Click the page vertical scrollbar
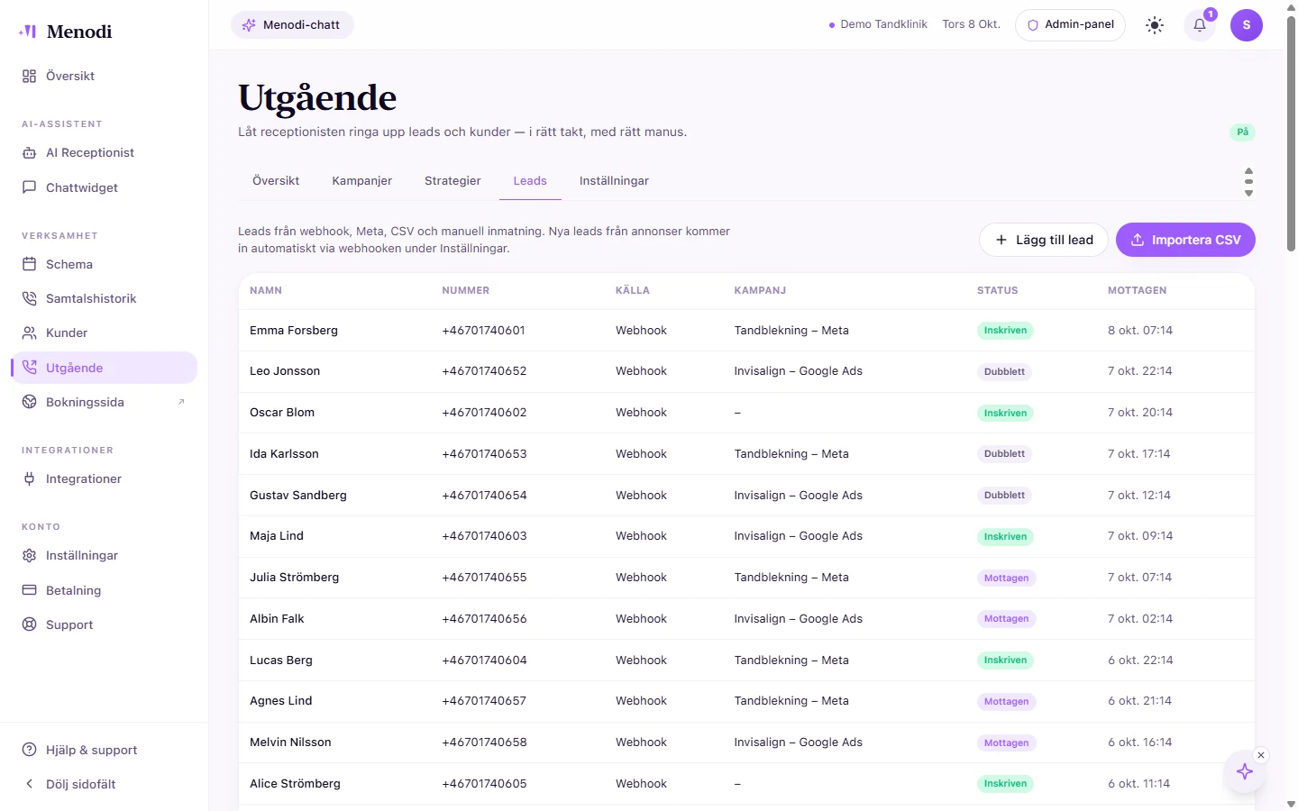Viewport: 1298px width, 811px height. tap(1291, 135)
